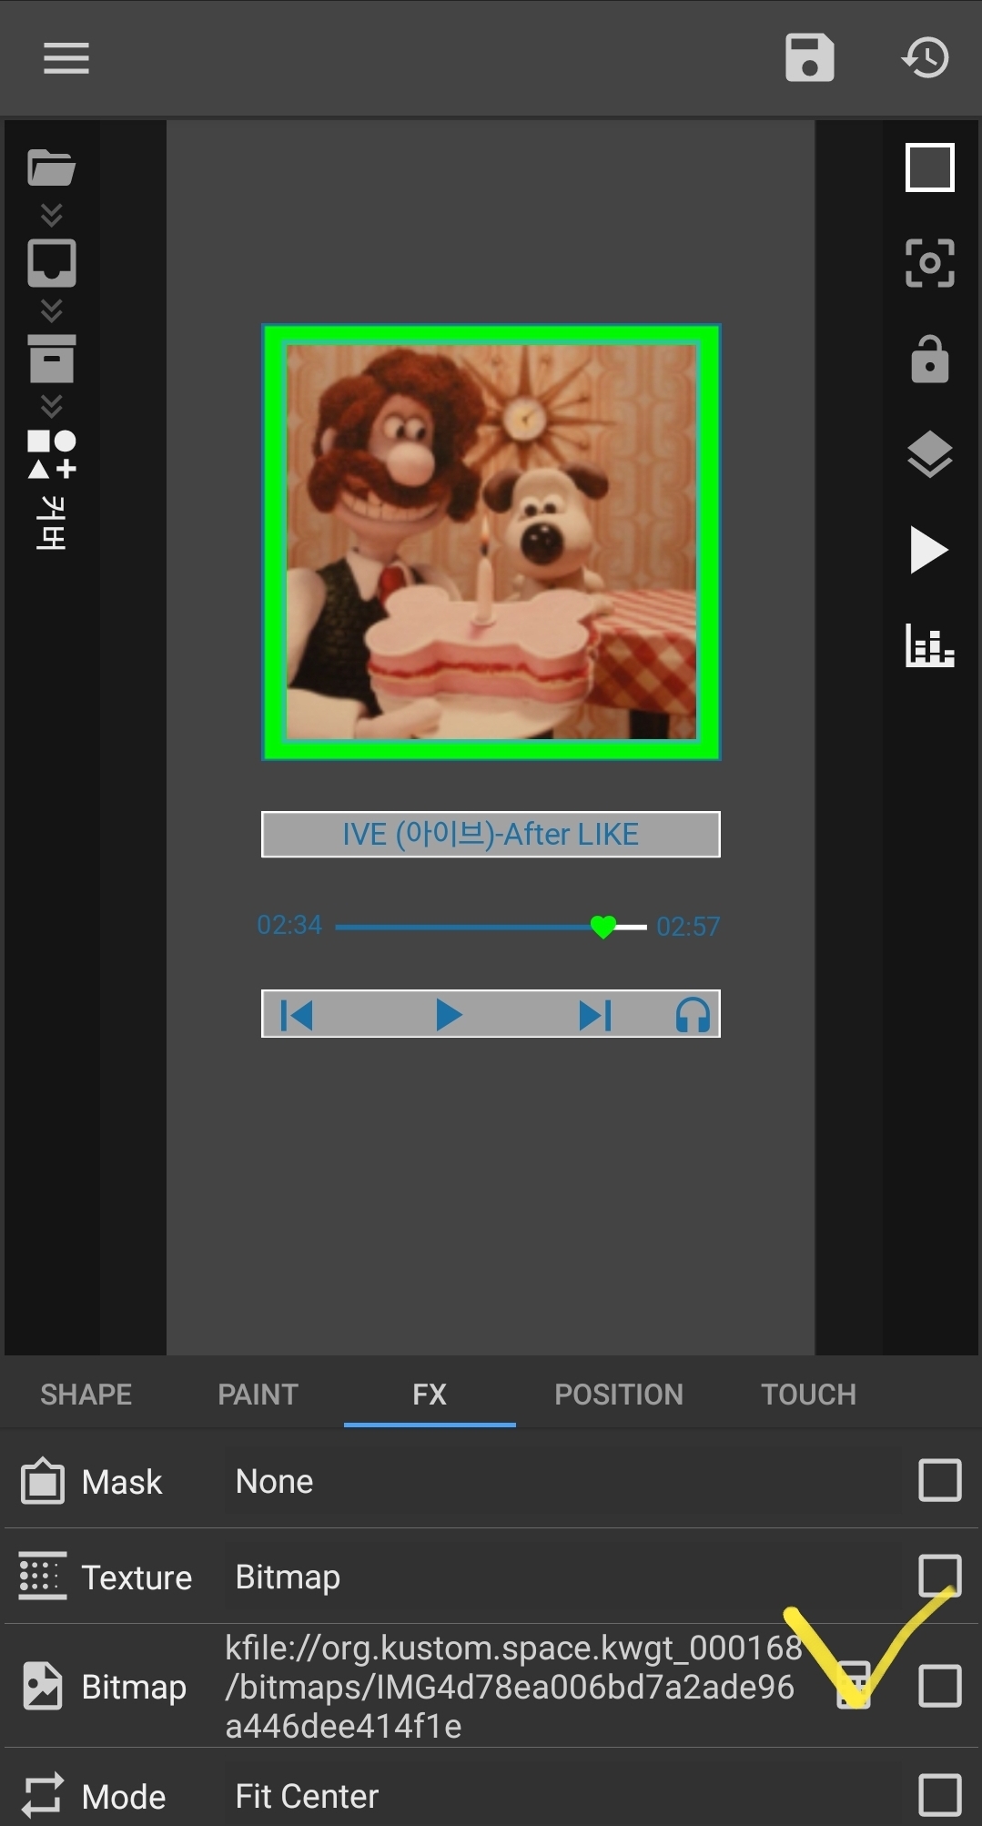Viewport: 982px width, 1826px height.
Task: Open the hamburger navigation menu
Action: point(66,58)
